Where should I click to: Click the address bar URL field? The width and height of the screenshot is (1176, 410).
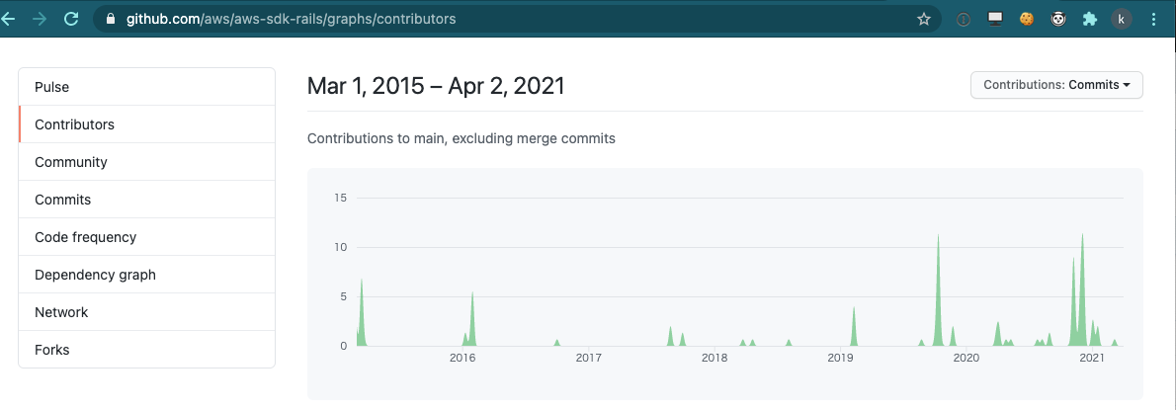click(516, 19)
